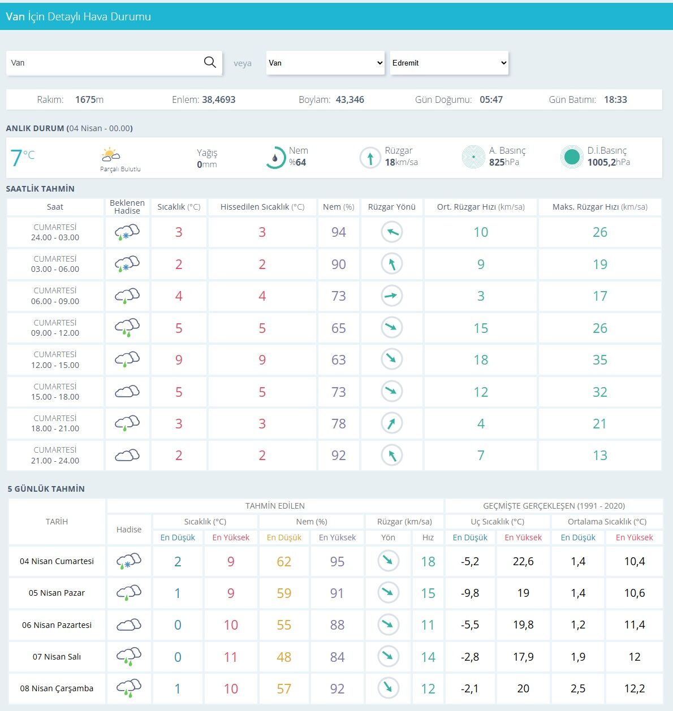Click the humidity droplet icon

(x=275, y=158)
